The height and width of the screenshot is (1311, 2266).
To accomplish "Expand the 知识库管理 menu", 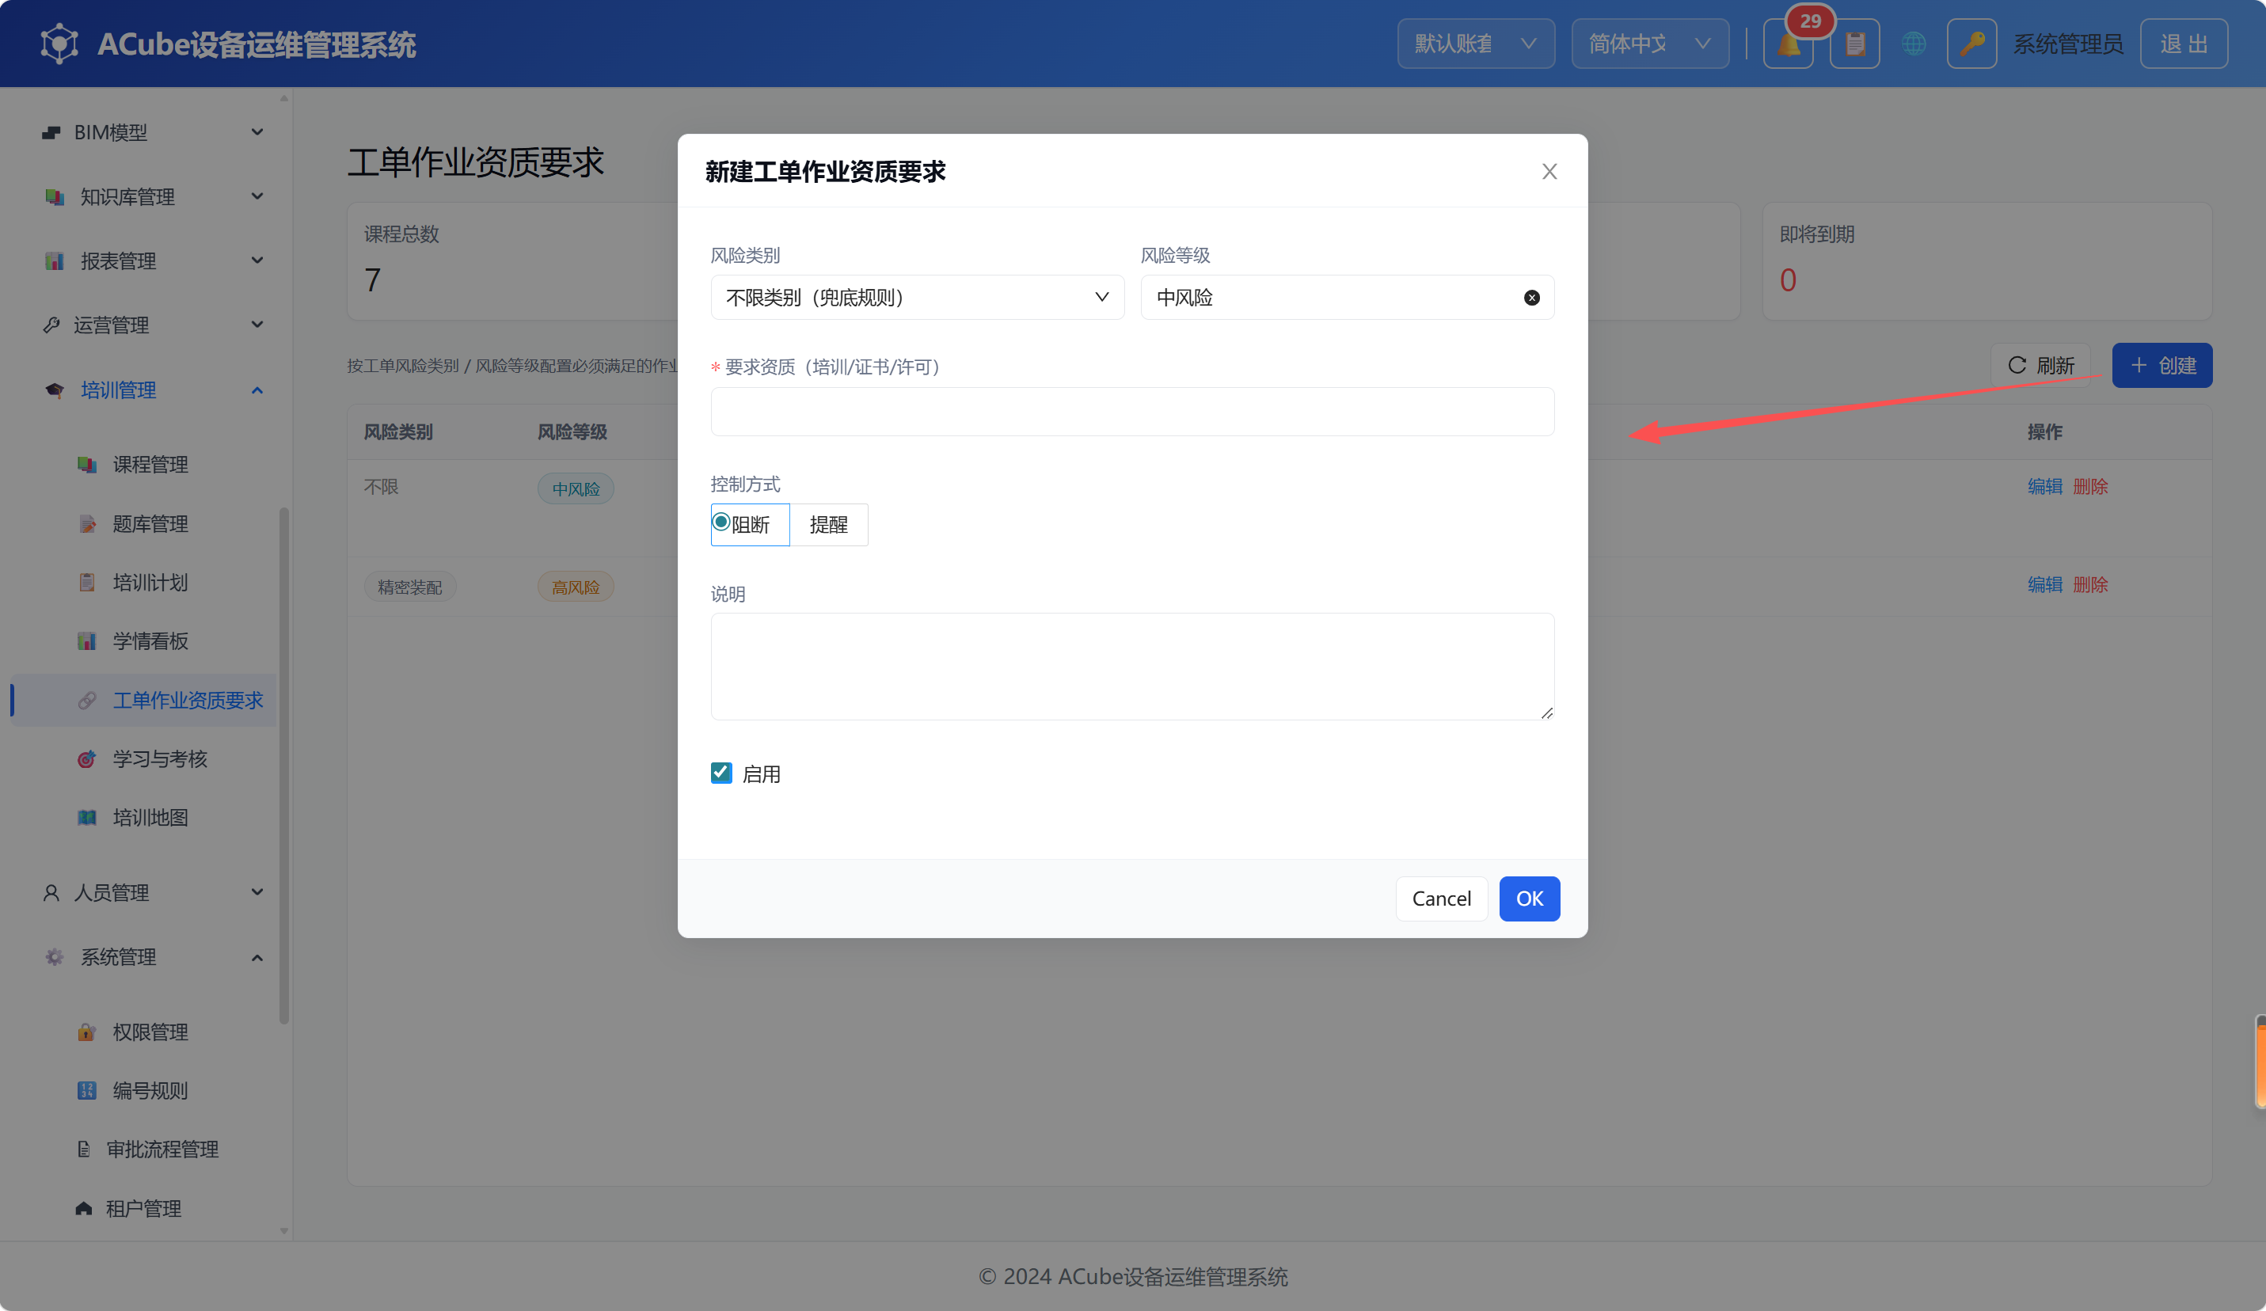I will pos(152,196).
